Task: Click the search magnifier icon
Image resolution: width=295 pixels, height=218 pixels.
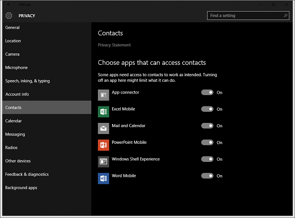Action: 286,15
